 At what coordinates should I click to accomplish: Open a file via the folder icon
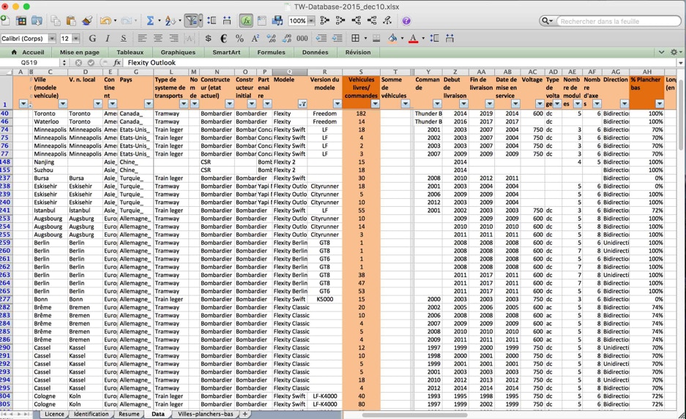(x=37, y=20)
